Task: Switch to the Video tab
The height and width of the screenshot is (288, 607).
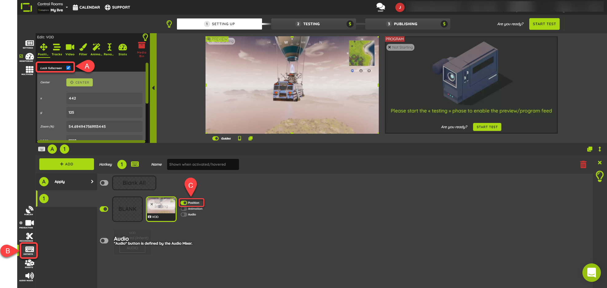Action: pyautogui.click(x=70, y=49)
